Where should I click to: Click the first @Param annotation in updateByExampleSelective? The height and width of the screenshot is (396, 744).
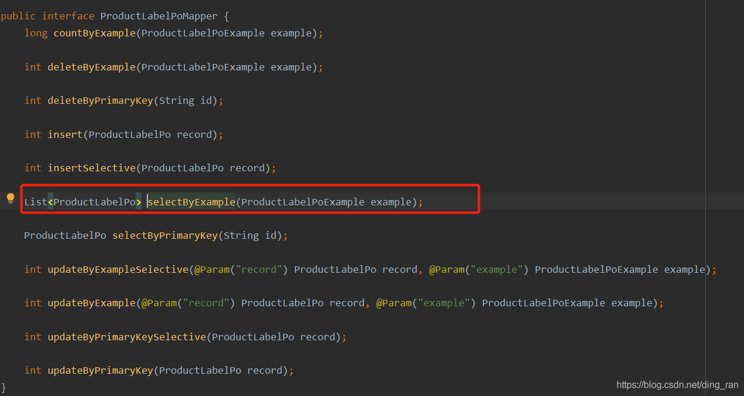(x=212, y=269)
